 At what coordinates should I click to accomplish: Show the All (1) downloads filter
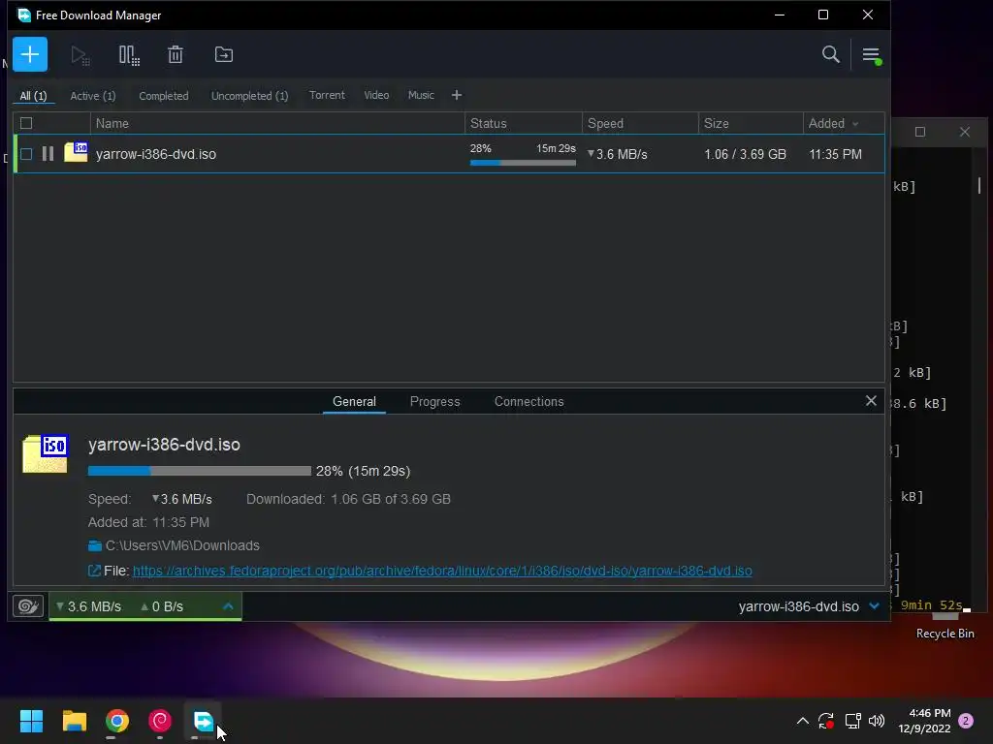(x=33, y=96)
